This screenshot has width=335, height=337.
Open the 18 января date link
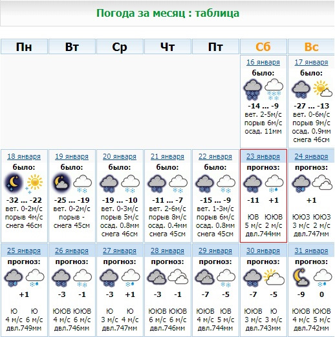click(x=24, y=156)
